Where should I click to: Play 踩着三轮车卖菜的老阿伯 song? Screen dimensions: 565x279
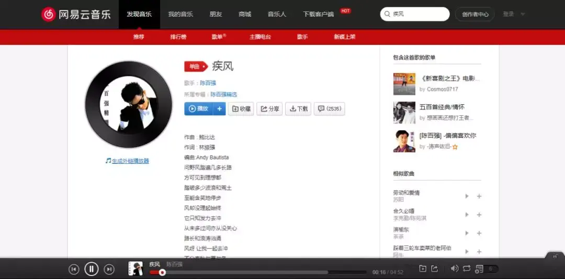(x=467, y=252)
